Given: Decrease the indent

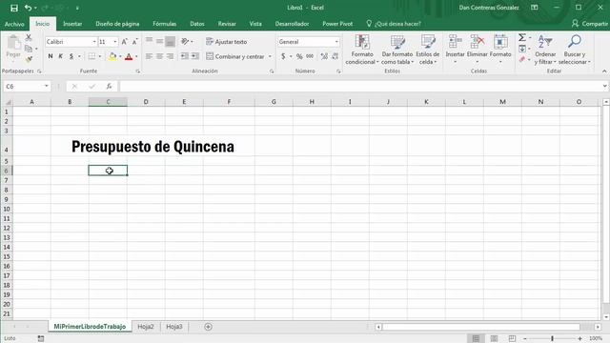Looking at the screenshot, I should click(185, 56).
